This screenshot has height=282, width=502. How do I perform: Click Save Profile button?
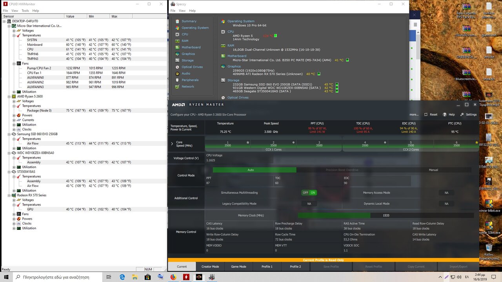(x=331, y=267)
